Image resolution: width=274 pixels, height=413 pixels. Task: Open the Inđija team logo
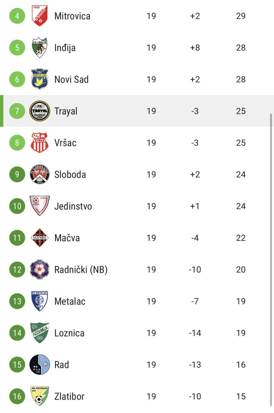[x=40, y=47]
